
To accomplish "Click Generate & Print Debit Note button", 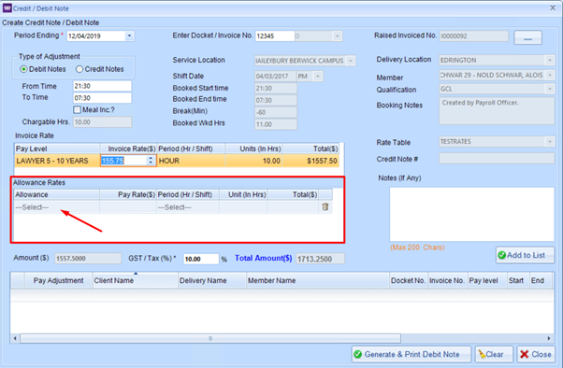I will pos(411,354).
